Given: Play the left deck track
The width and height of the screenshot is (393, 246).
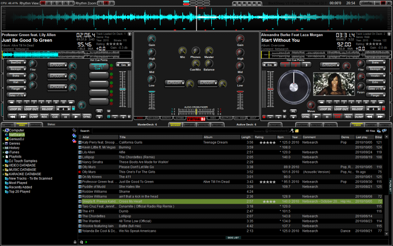Looking at the screenshot, I should click(76, 117).
